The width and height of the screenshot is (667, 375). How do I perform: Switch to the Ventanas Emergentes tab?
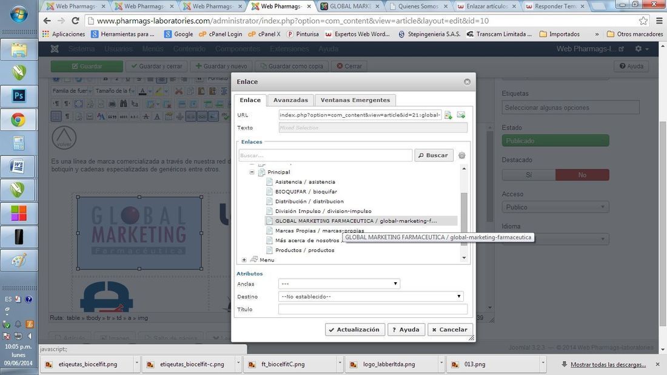pos(355,100)
